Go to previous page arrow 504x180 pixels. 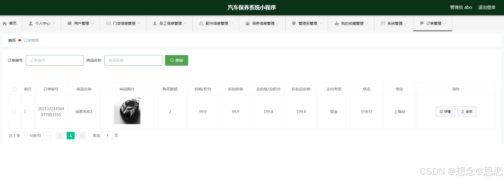tap(60, 136)
